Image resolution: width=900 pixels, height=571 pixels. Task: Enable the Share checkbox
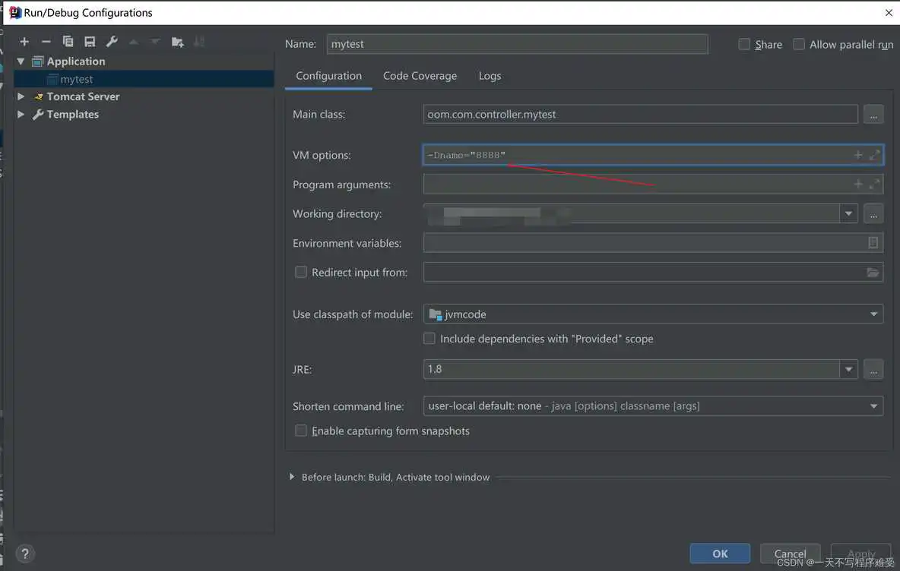(x=745, y=45)
